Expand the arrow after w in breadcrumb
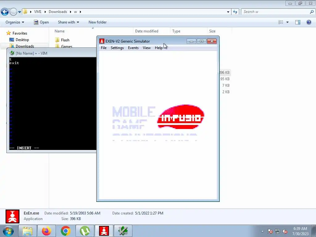This screenshot has height=237, width=316. [81, 12]
